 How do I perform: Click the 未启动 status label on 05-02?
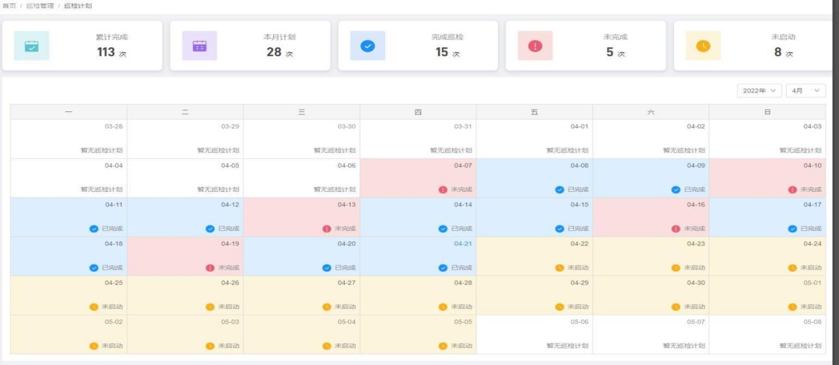[112, 345]
